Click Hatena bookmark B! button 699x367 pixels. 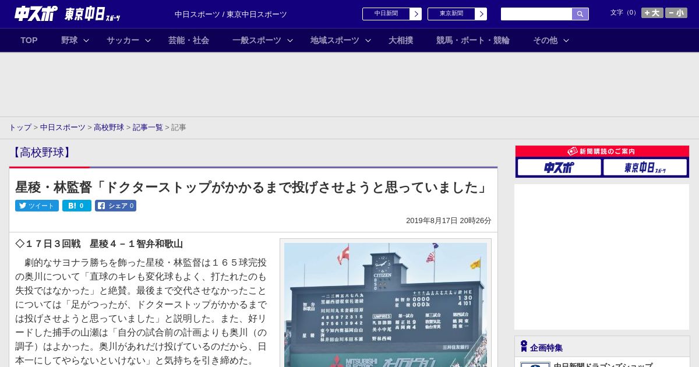pyautogui.click(x=77, y=206)
